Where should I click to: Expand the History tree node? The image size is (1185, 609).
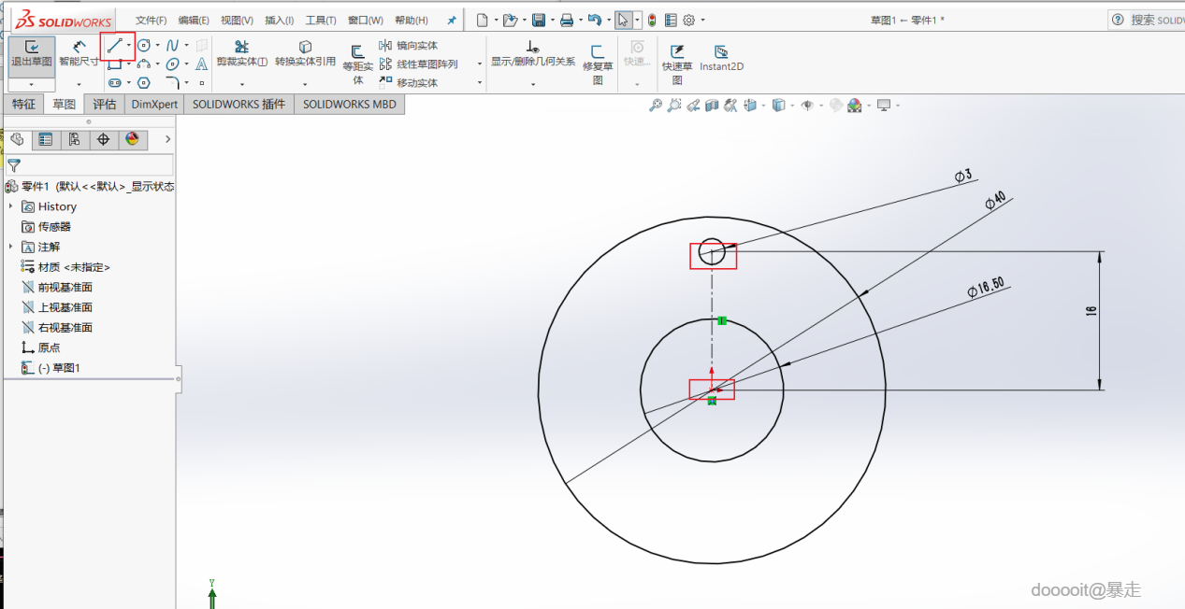click(11, 206)
